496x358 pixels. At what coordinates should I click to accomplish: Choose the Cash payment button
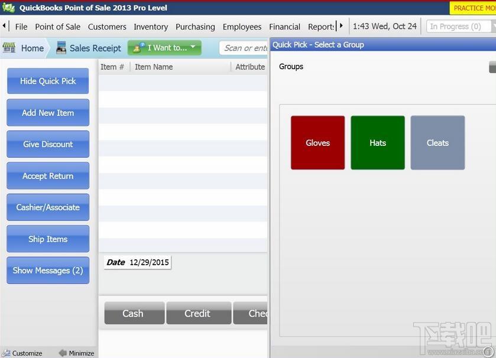[134, 313]
